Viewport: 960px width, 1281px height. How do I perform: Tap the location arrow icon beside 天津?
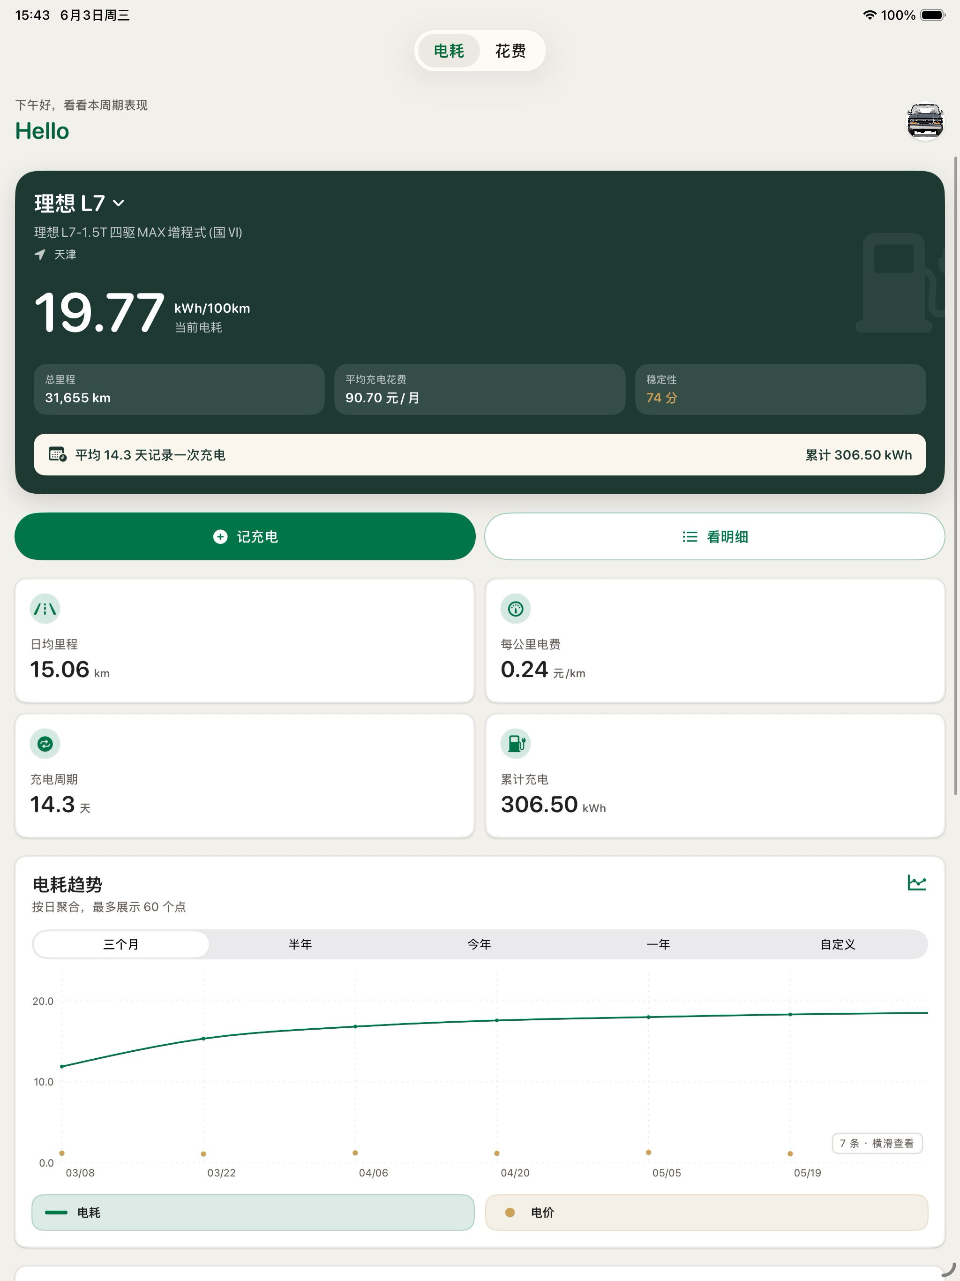pyautogui.click(x=39, y=254)
